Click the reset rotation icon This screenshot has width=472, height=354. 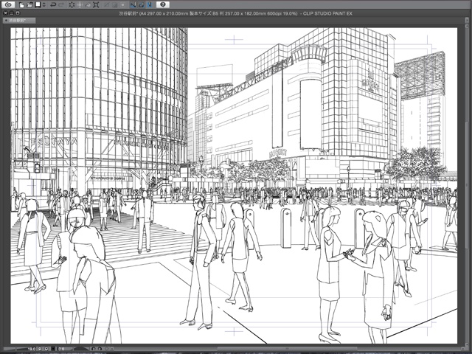pyautogui.click(x=106, y=349)
